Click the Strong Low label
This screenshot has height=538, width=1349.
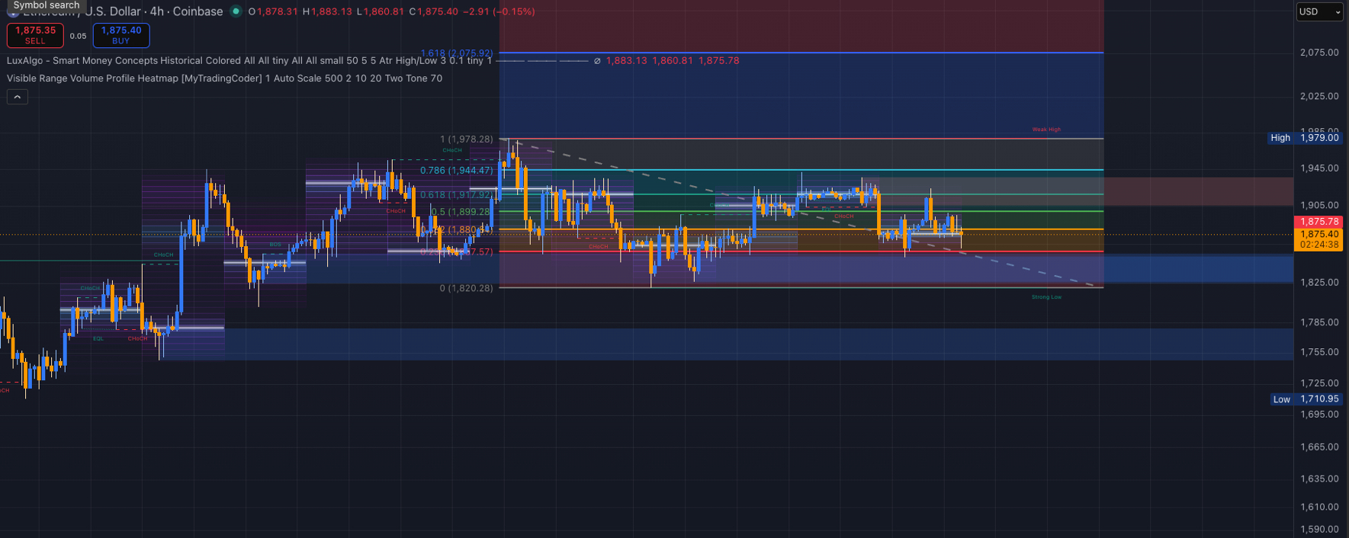coord(1046,297)
